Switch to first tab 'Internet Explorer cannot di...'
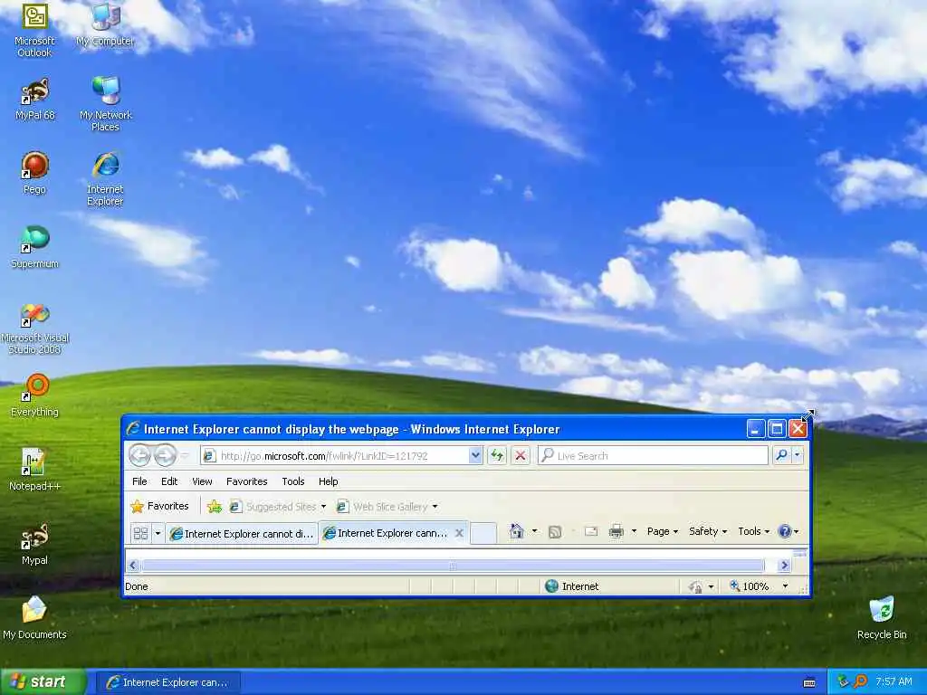Screen dimensions: 927x695 (242, 534)
